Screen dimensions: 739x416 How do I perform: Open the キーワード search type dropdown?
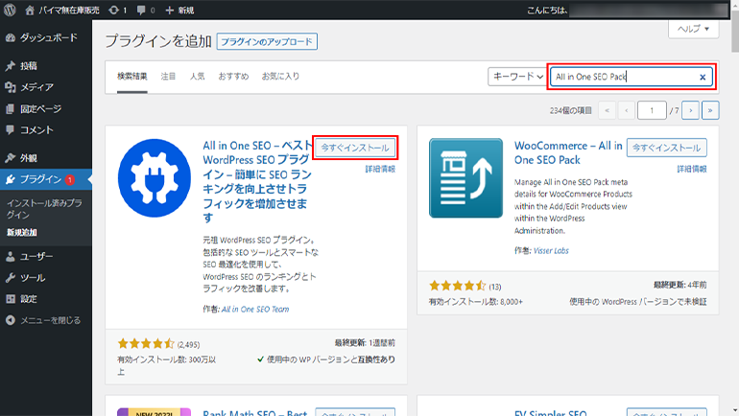click(x=517, y=77)
